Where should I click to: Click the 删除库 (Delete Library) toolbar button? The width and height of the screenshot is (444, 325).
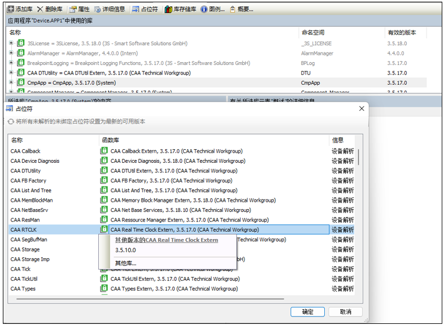[x=50, y=9]
